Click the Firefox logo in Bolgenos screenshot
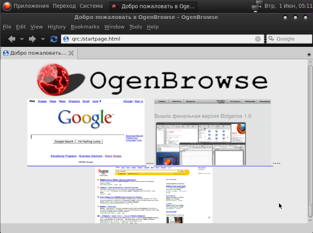Image resolution: width=313 pixels, height=233 pixels. (241, 128)
